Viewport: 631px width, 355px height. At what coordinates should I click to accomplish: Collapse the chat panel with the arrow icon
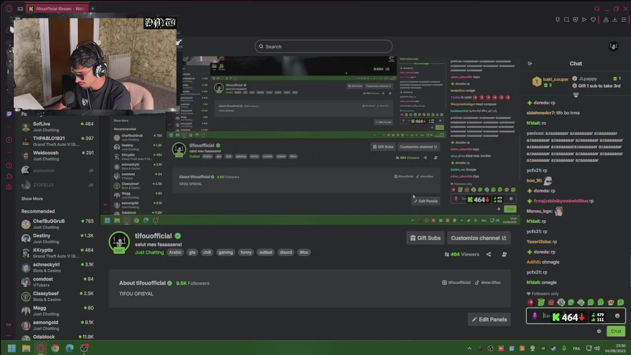530,64
